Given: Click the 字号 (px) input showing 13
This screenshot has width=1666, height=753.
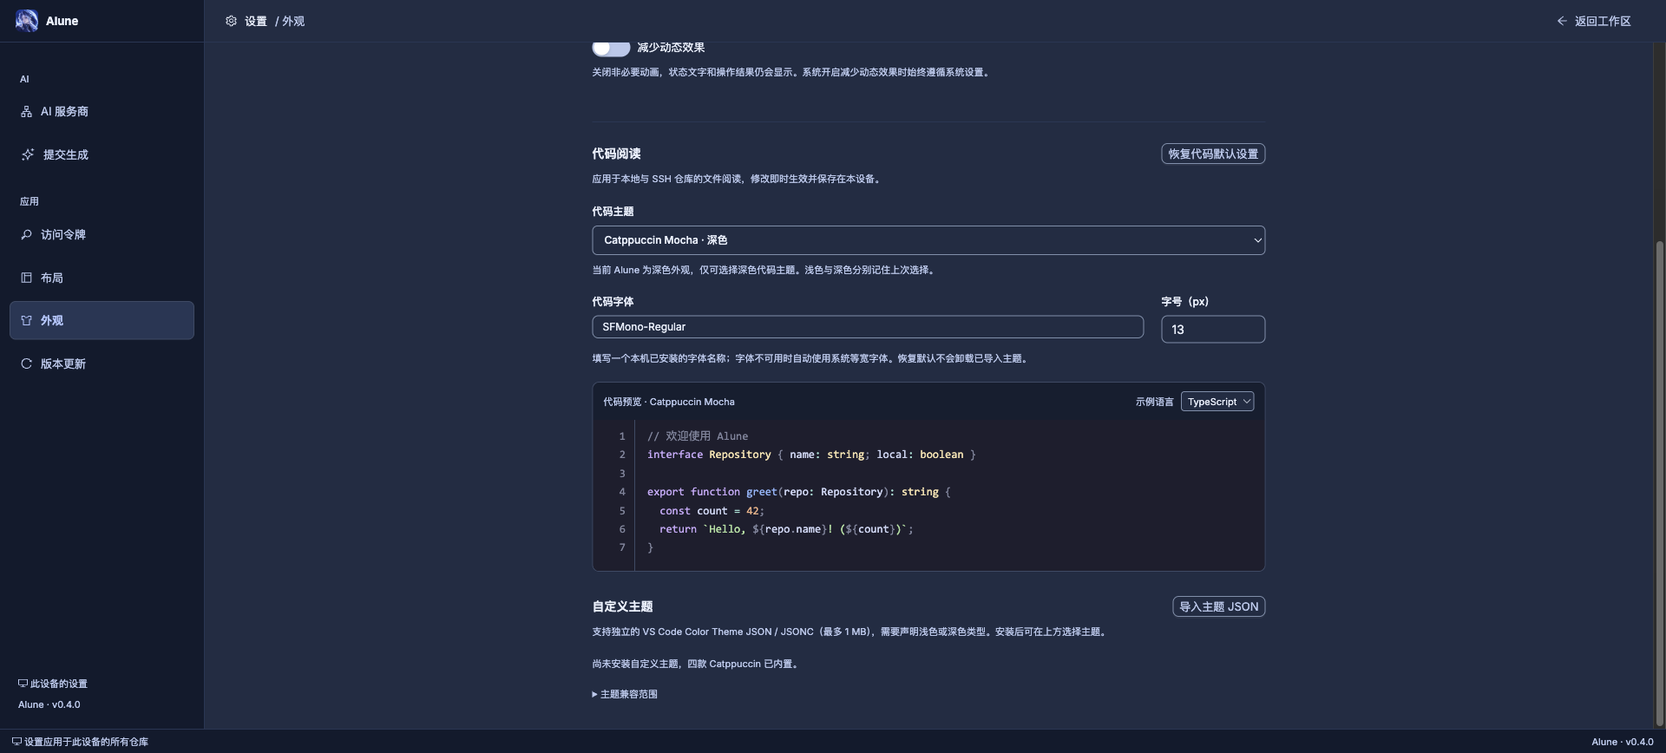Looking at the screenshot, I should click(x=1213, y=330).
